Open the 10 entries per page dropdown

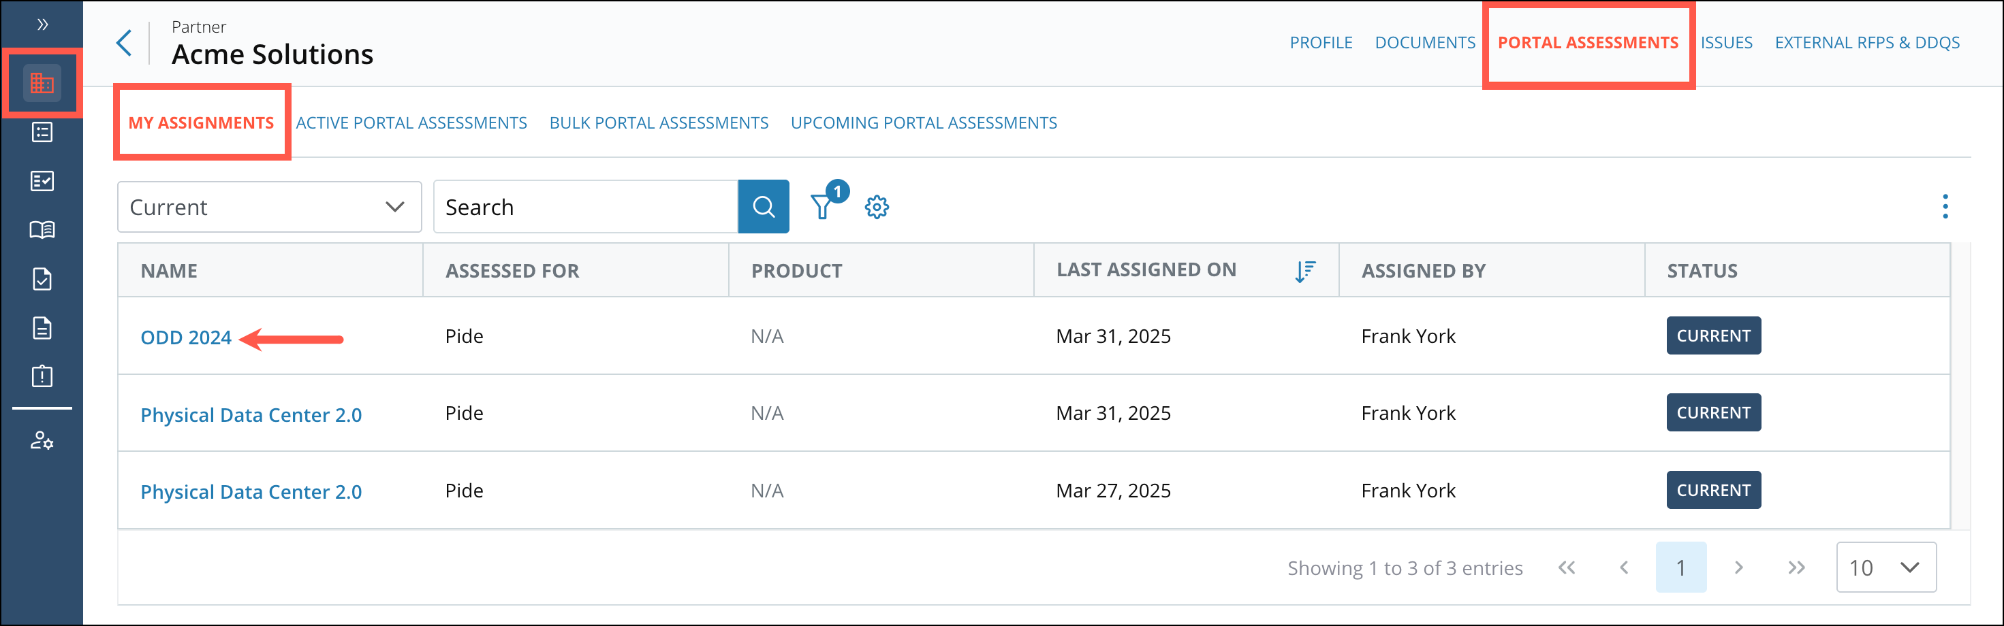pos(1885,567)
